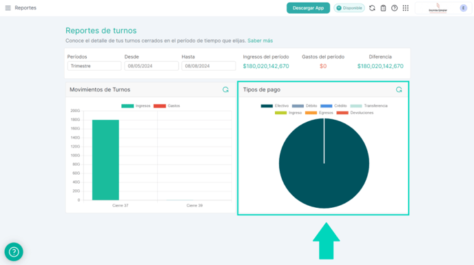The height and width of the screenshot is (265, 474).
Task: Toggle the Ingresos legend series
Action: click(136, 106)
